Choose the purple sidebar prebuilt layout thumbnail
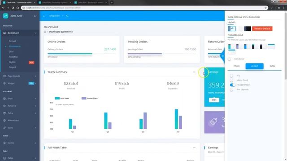 click(239, 47)
